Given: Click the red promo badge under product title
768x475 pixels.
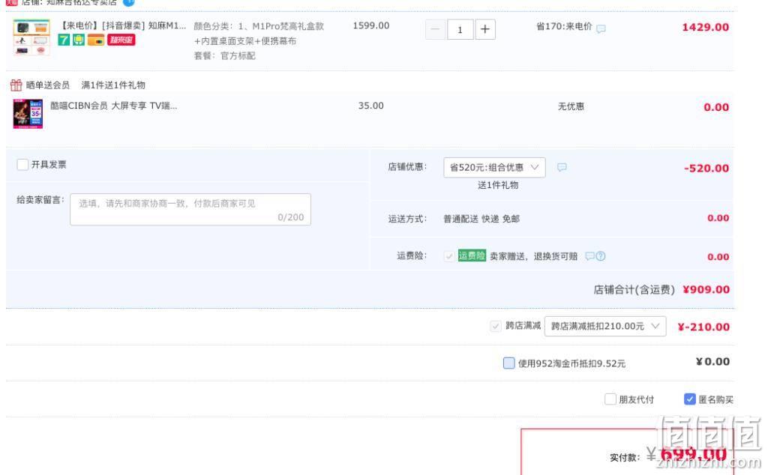Looking at the screenshot, I should pos(121,40).
